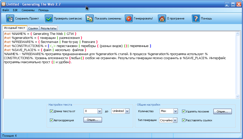The height and width of the screenshot is (139, 243).
Task: Click the '#set %CONSTRUCTIONS%' line in editor
Action: (77, 46)
